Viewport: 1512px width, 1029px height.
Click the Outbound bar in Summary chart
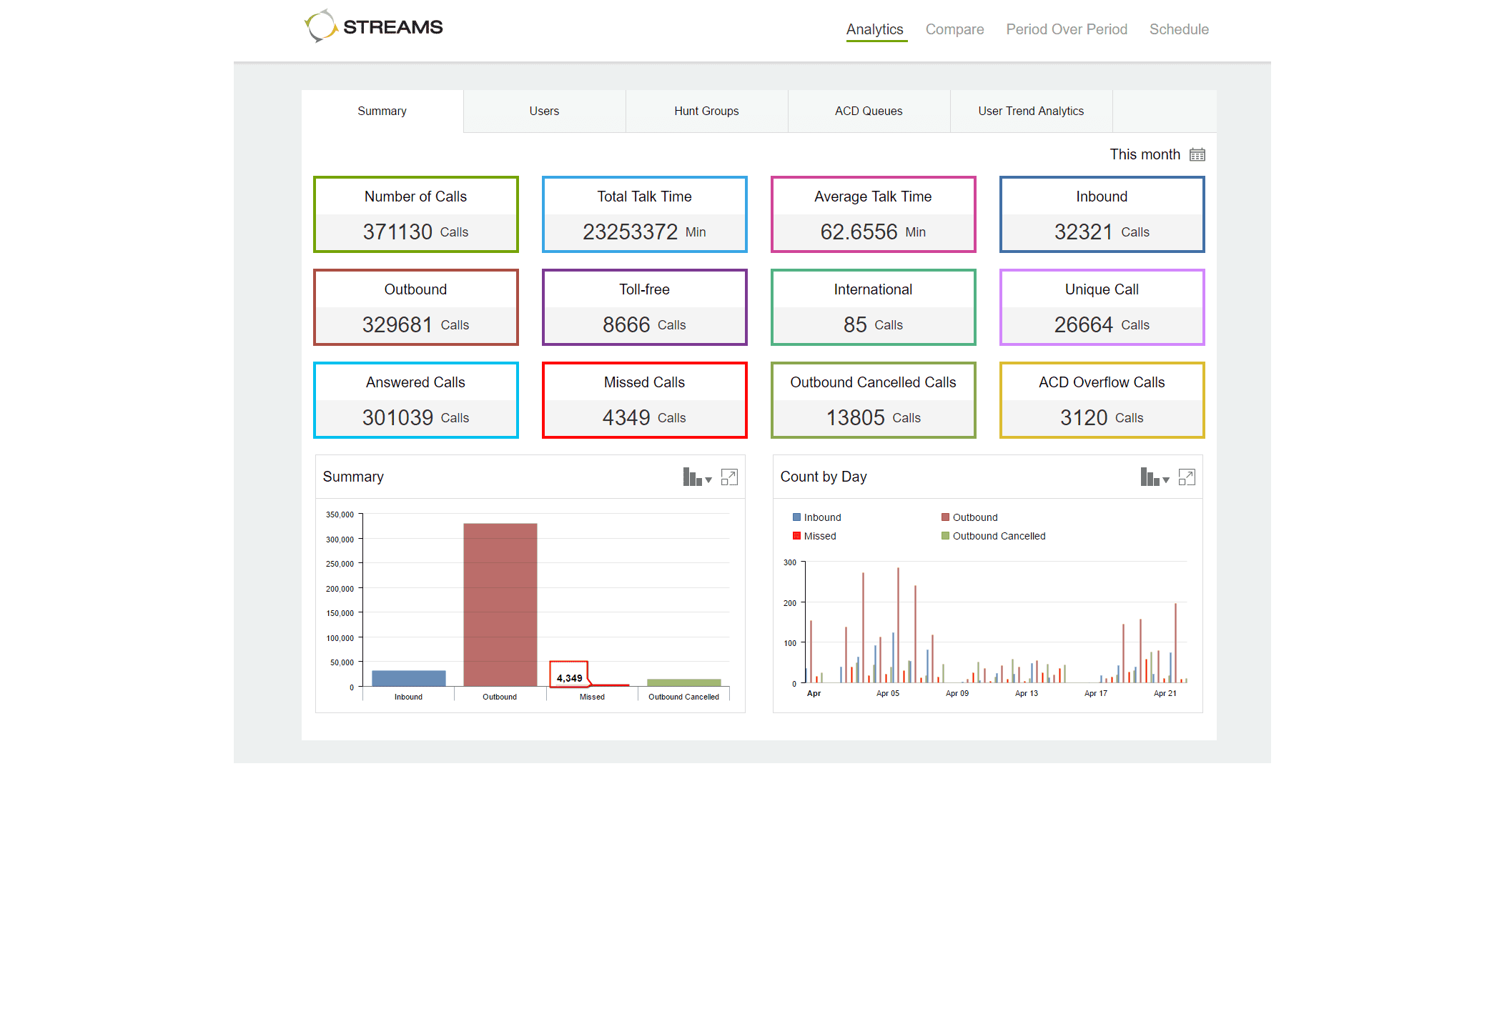(500, 604)
